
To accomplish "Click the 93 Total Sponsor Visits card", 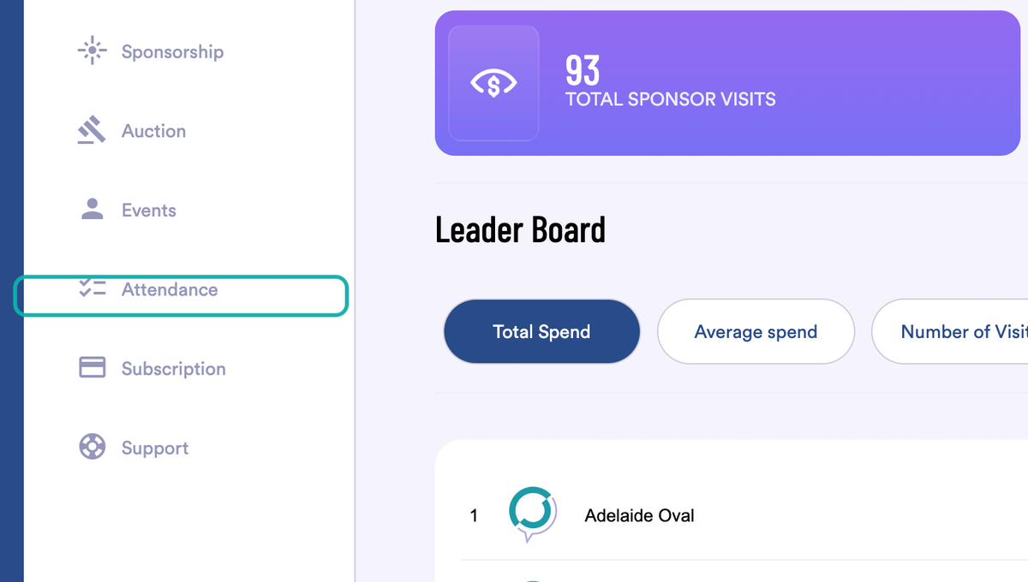I will (727, 82).
